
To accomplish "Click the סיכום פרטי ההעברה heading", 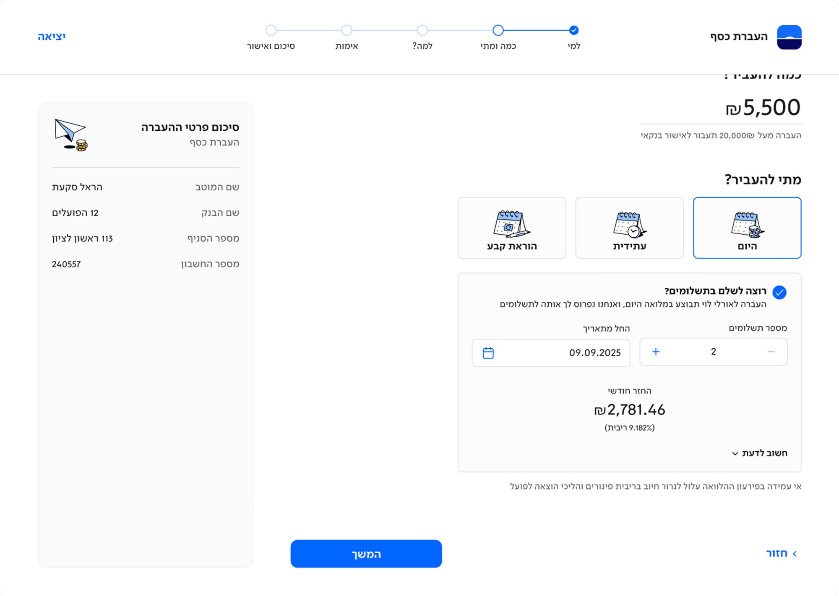I will click(190, 127).
